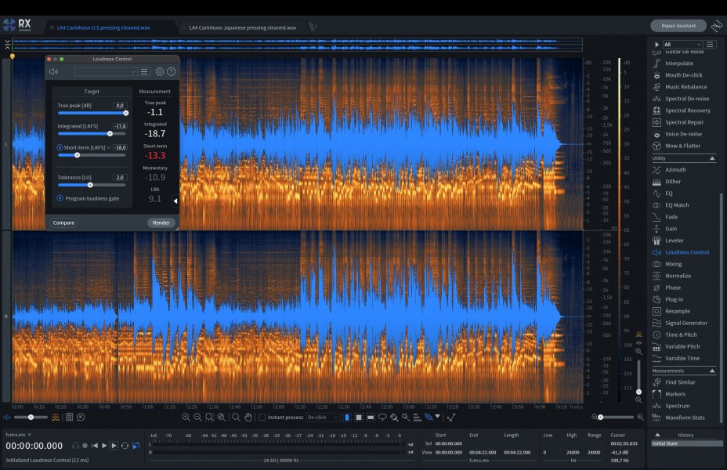Select the Mouth De-click module icon
The height and width of the screenshot is (470, 727).
click(656, 75)
